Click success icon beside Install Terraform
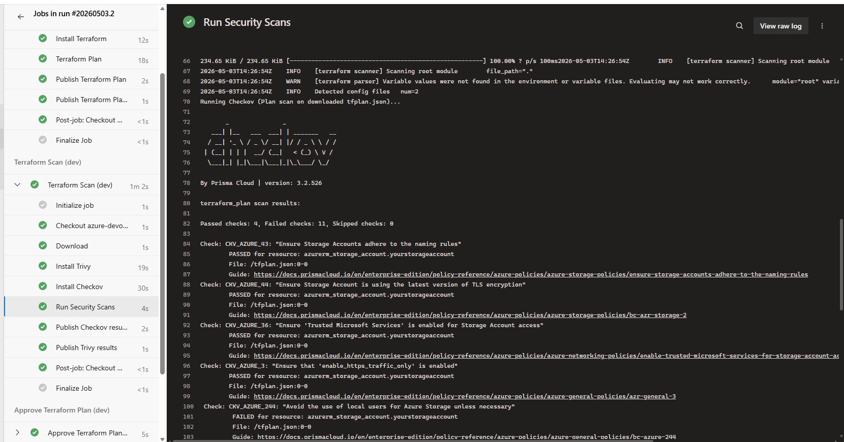The image size is (844, 442). click(x=43, y=38)
